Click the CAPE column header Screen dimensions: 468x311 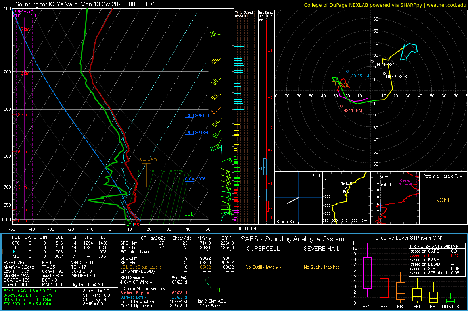30,237
